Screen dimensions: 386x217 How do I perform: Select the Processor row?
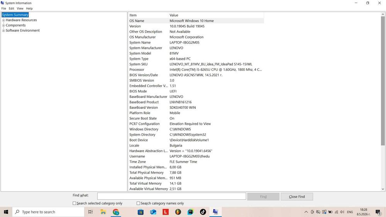(196, 69)
